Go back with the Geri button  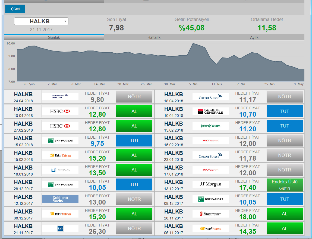point(15,9)
